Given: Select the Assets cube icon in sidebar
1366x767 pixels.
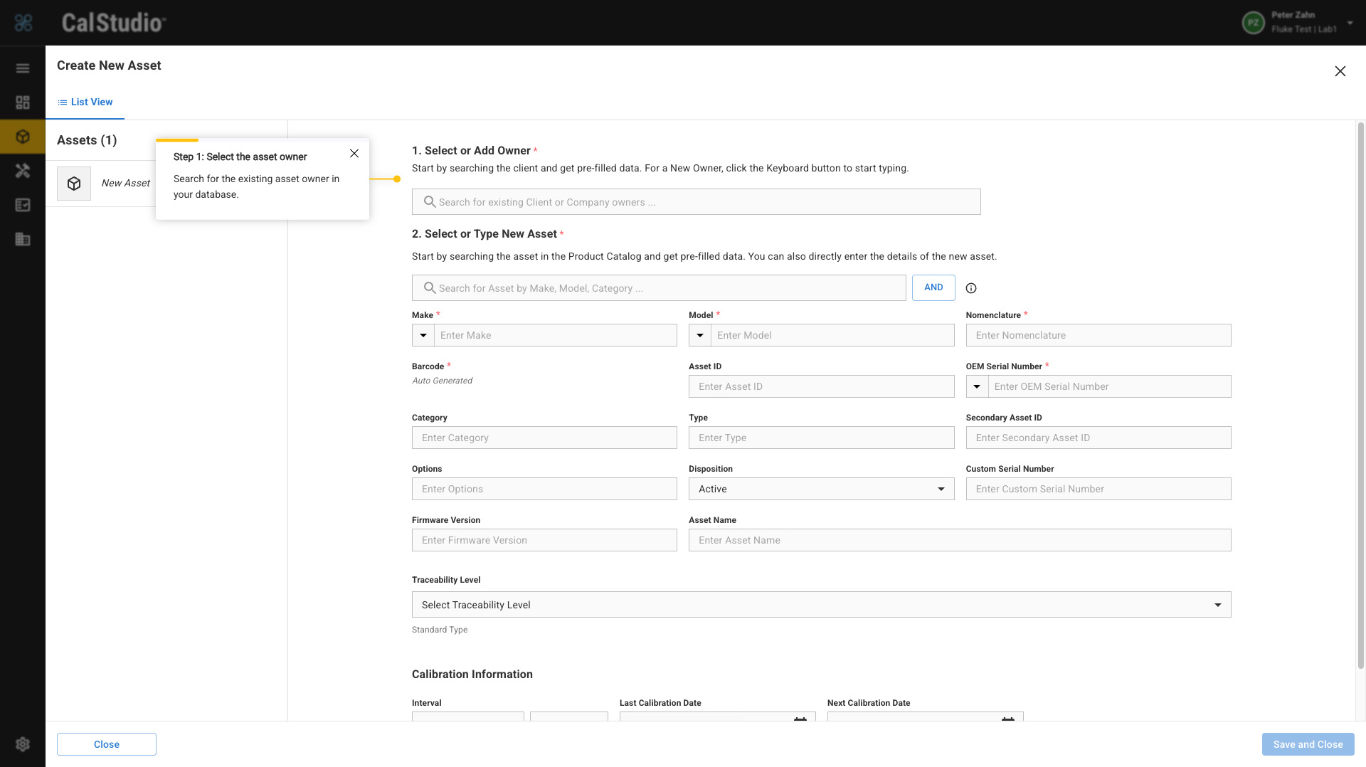Looking at the screenshot, I should (x=23, y=137).
